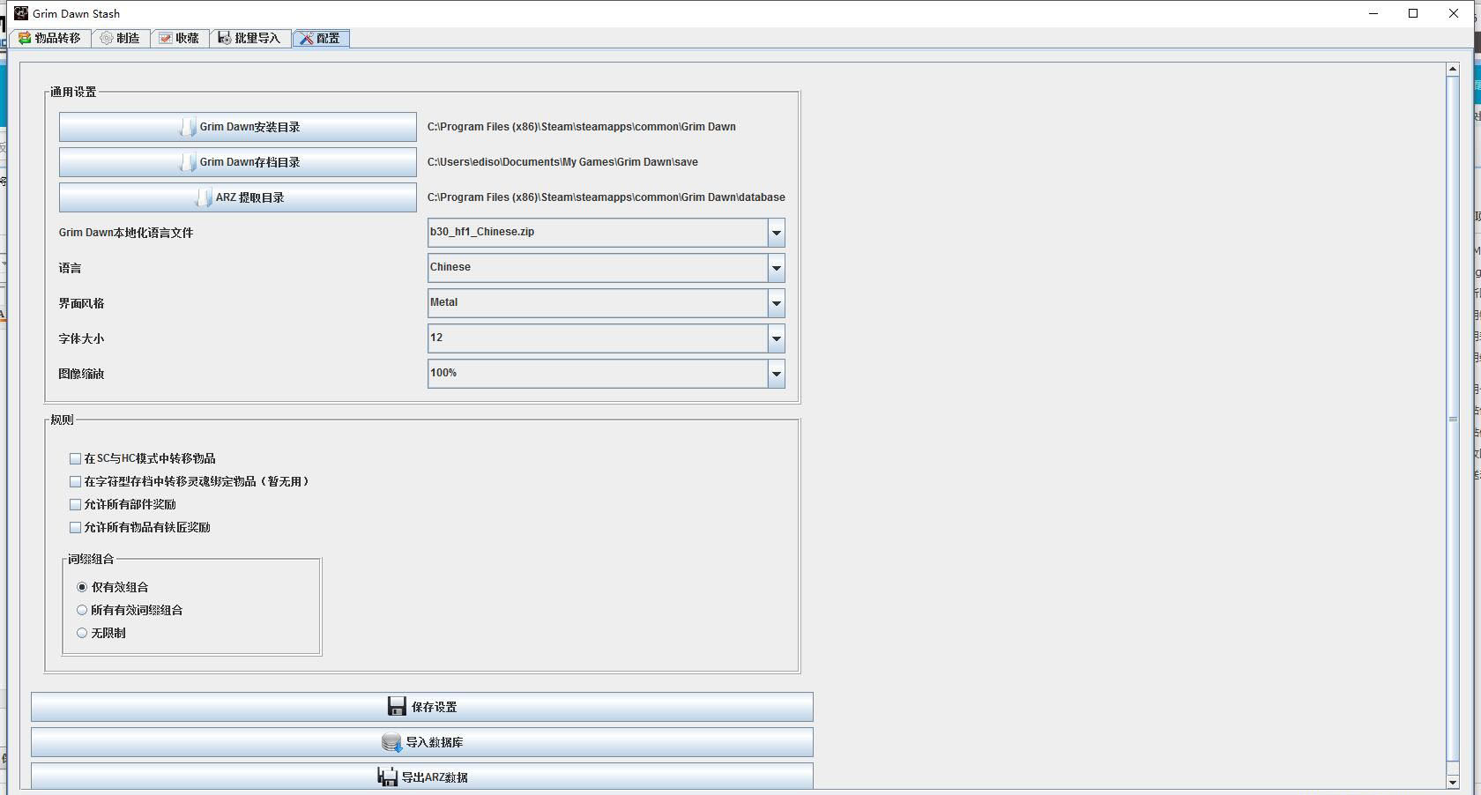
Task: Close the Grim Dawn Stash window
Action: (1454, 13)
